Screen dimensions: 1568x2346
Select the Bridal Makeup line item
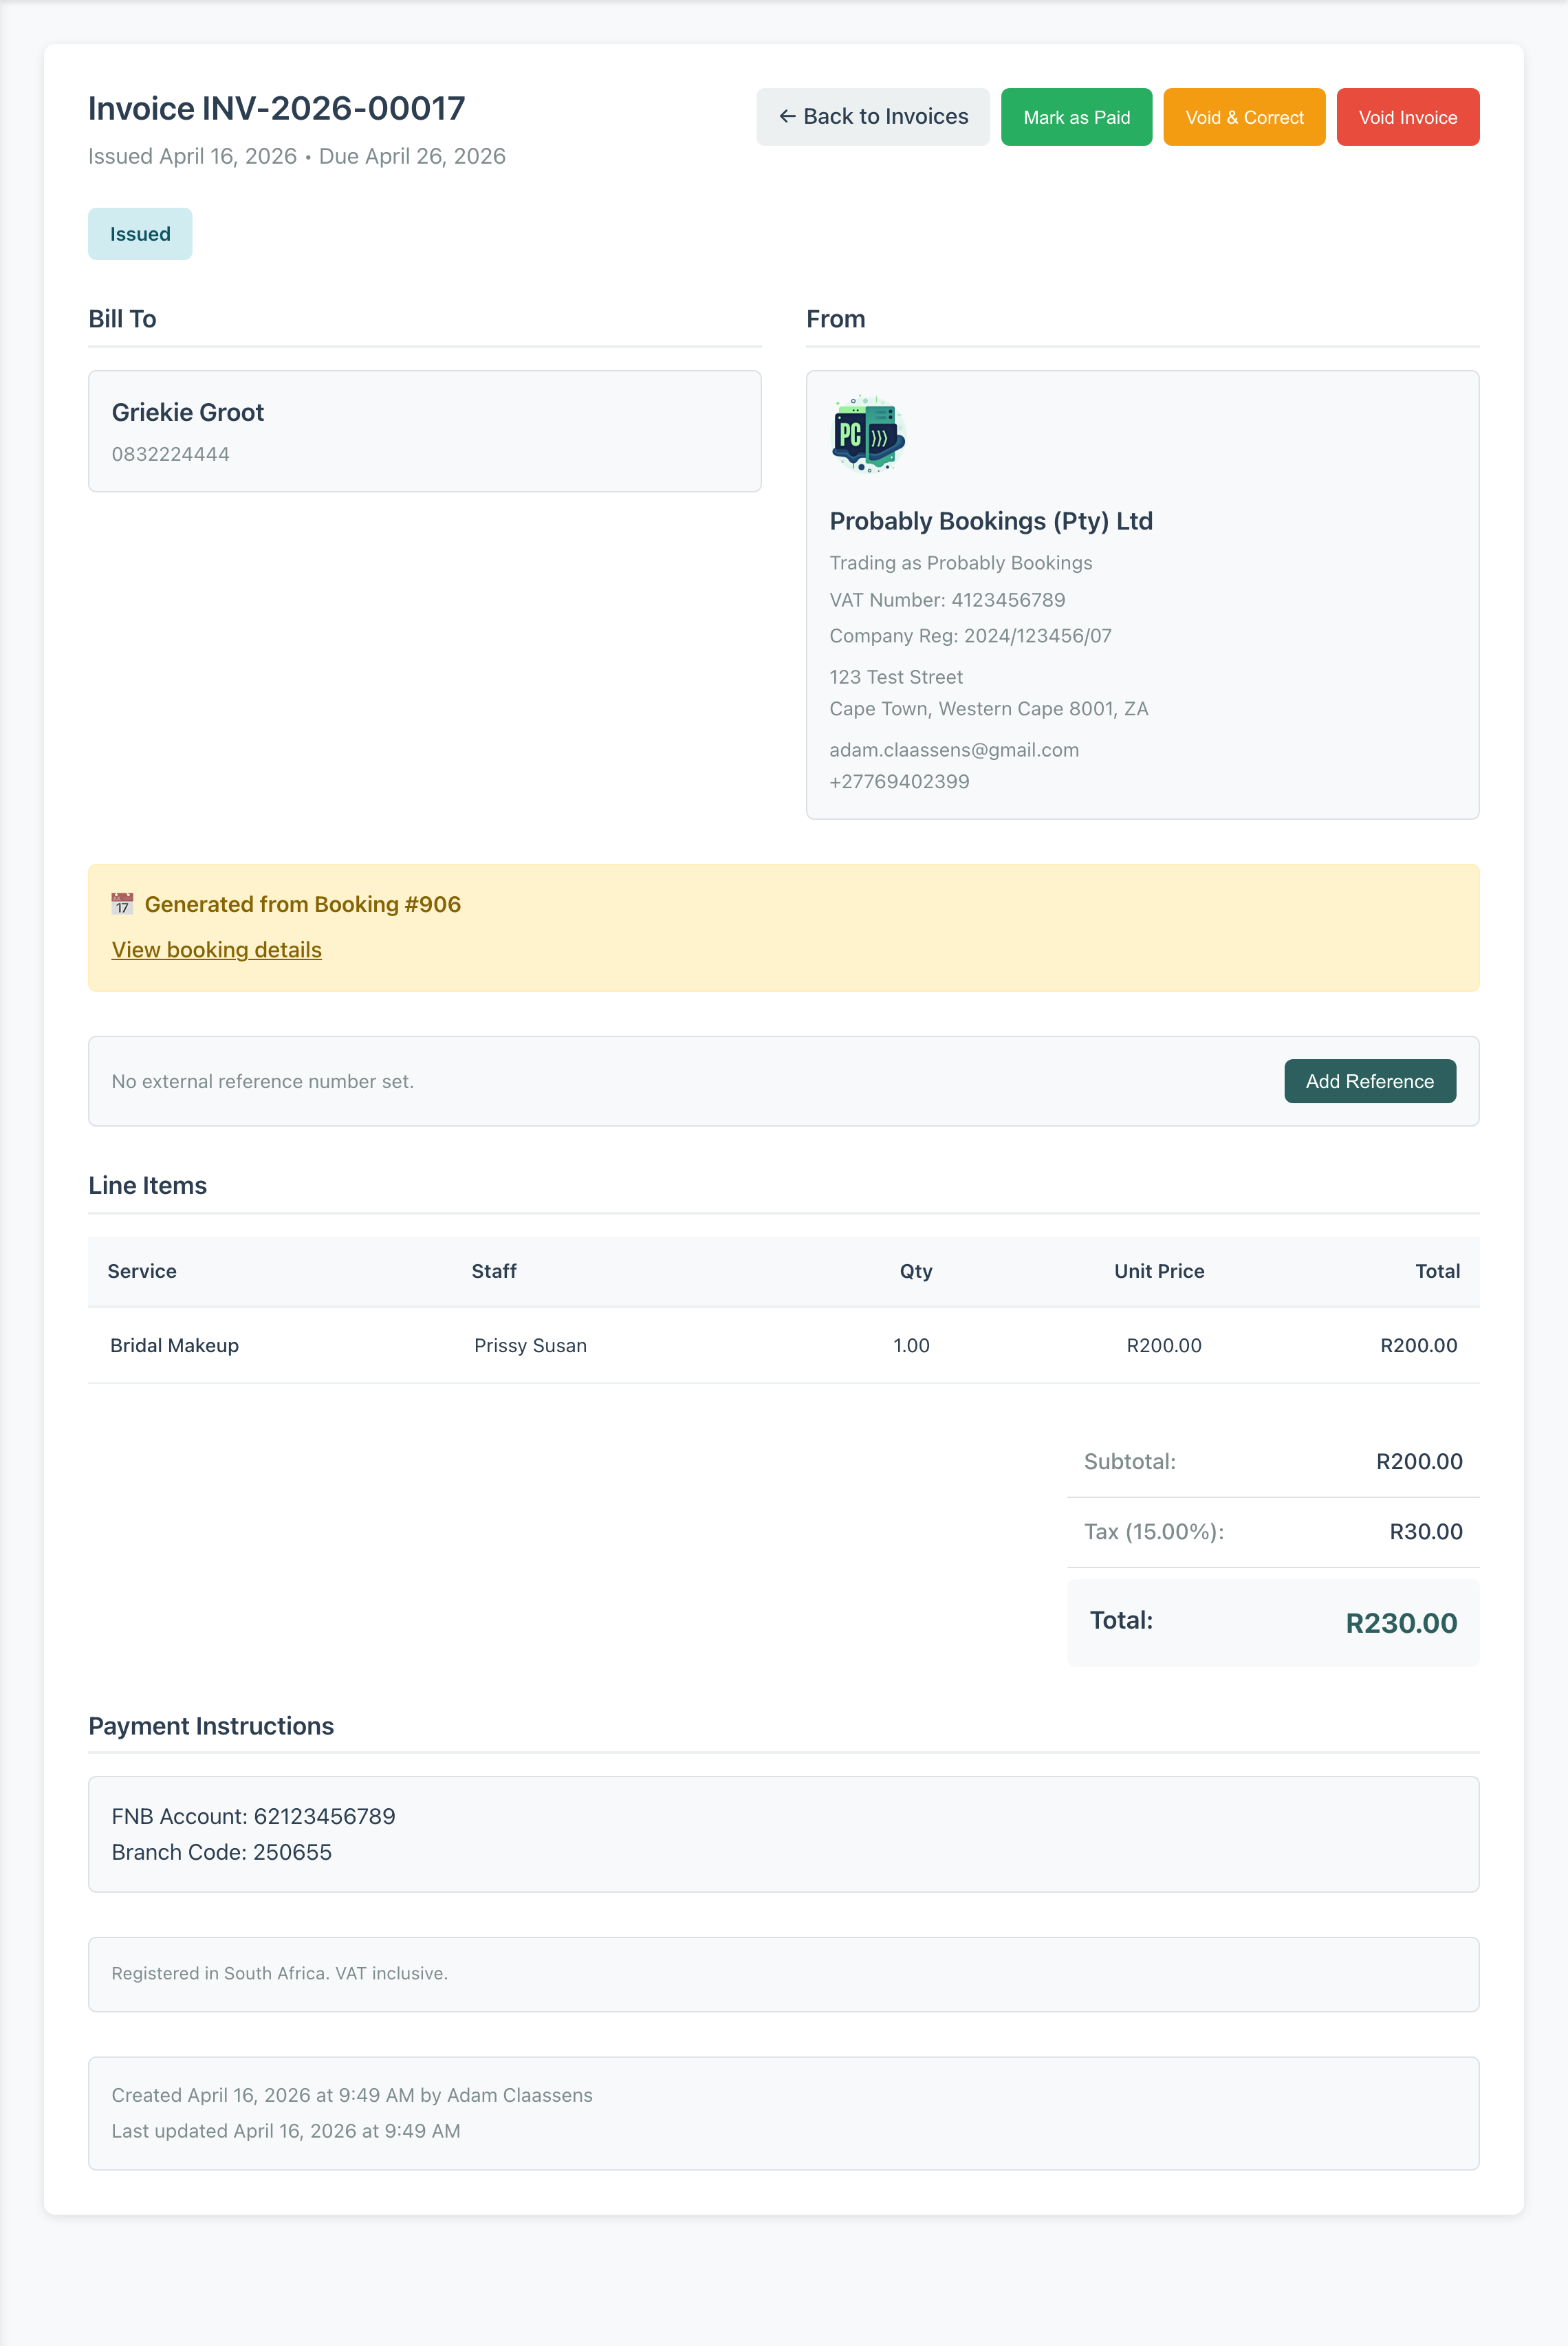(x=174, y=1345)
